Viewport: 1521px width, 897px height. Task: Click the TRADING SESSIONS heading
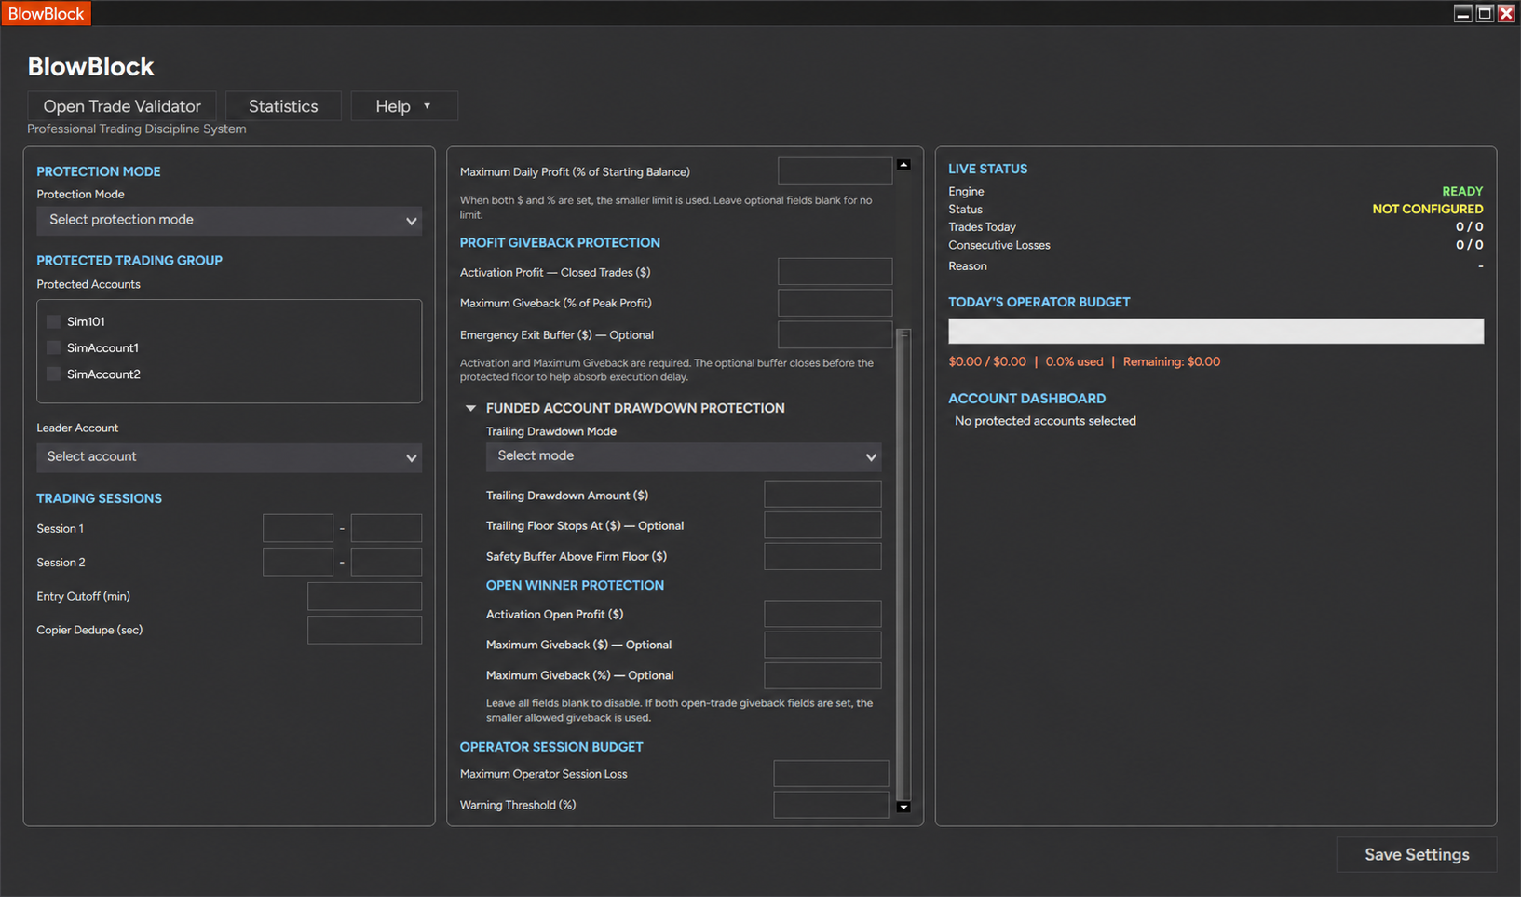[x=99, y=498]
